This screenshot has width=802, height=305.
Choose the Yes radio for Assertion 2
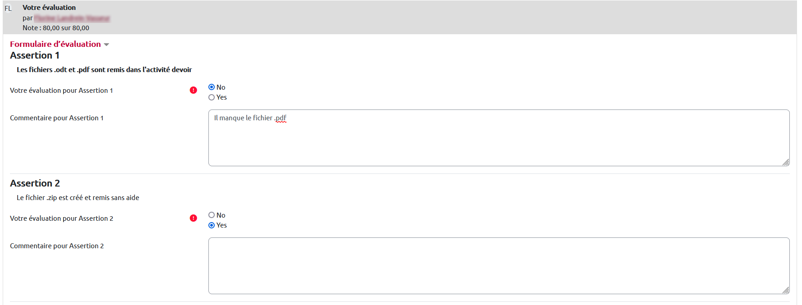212,225
